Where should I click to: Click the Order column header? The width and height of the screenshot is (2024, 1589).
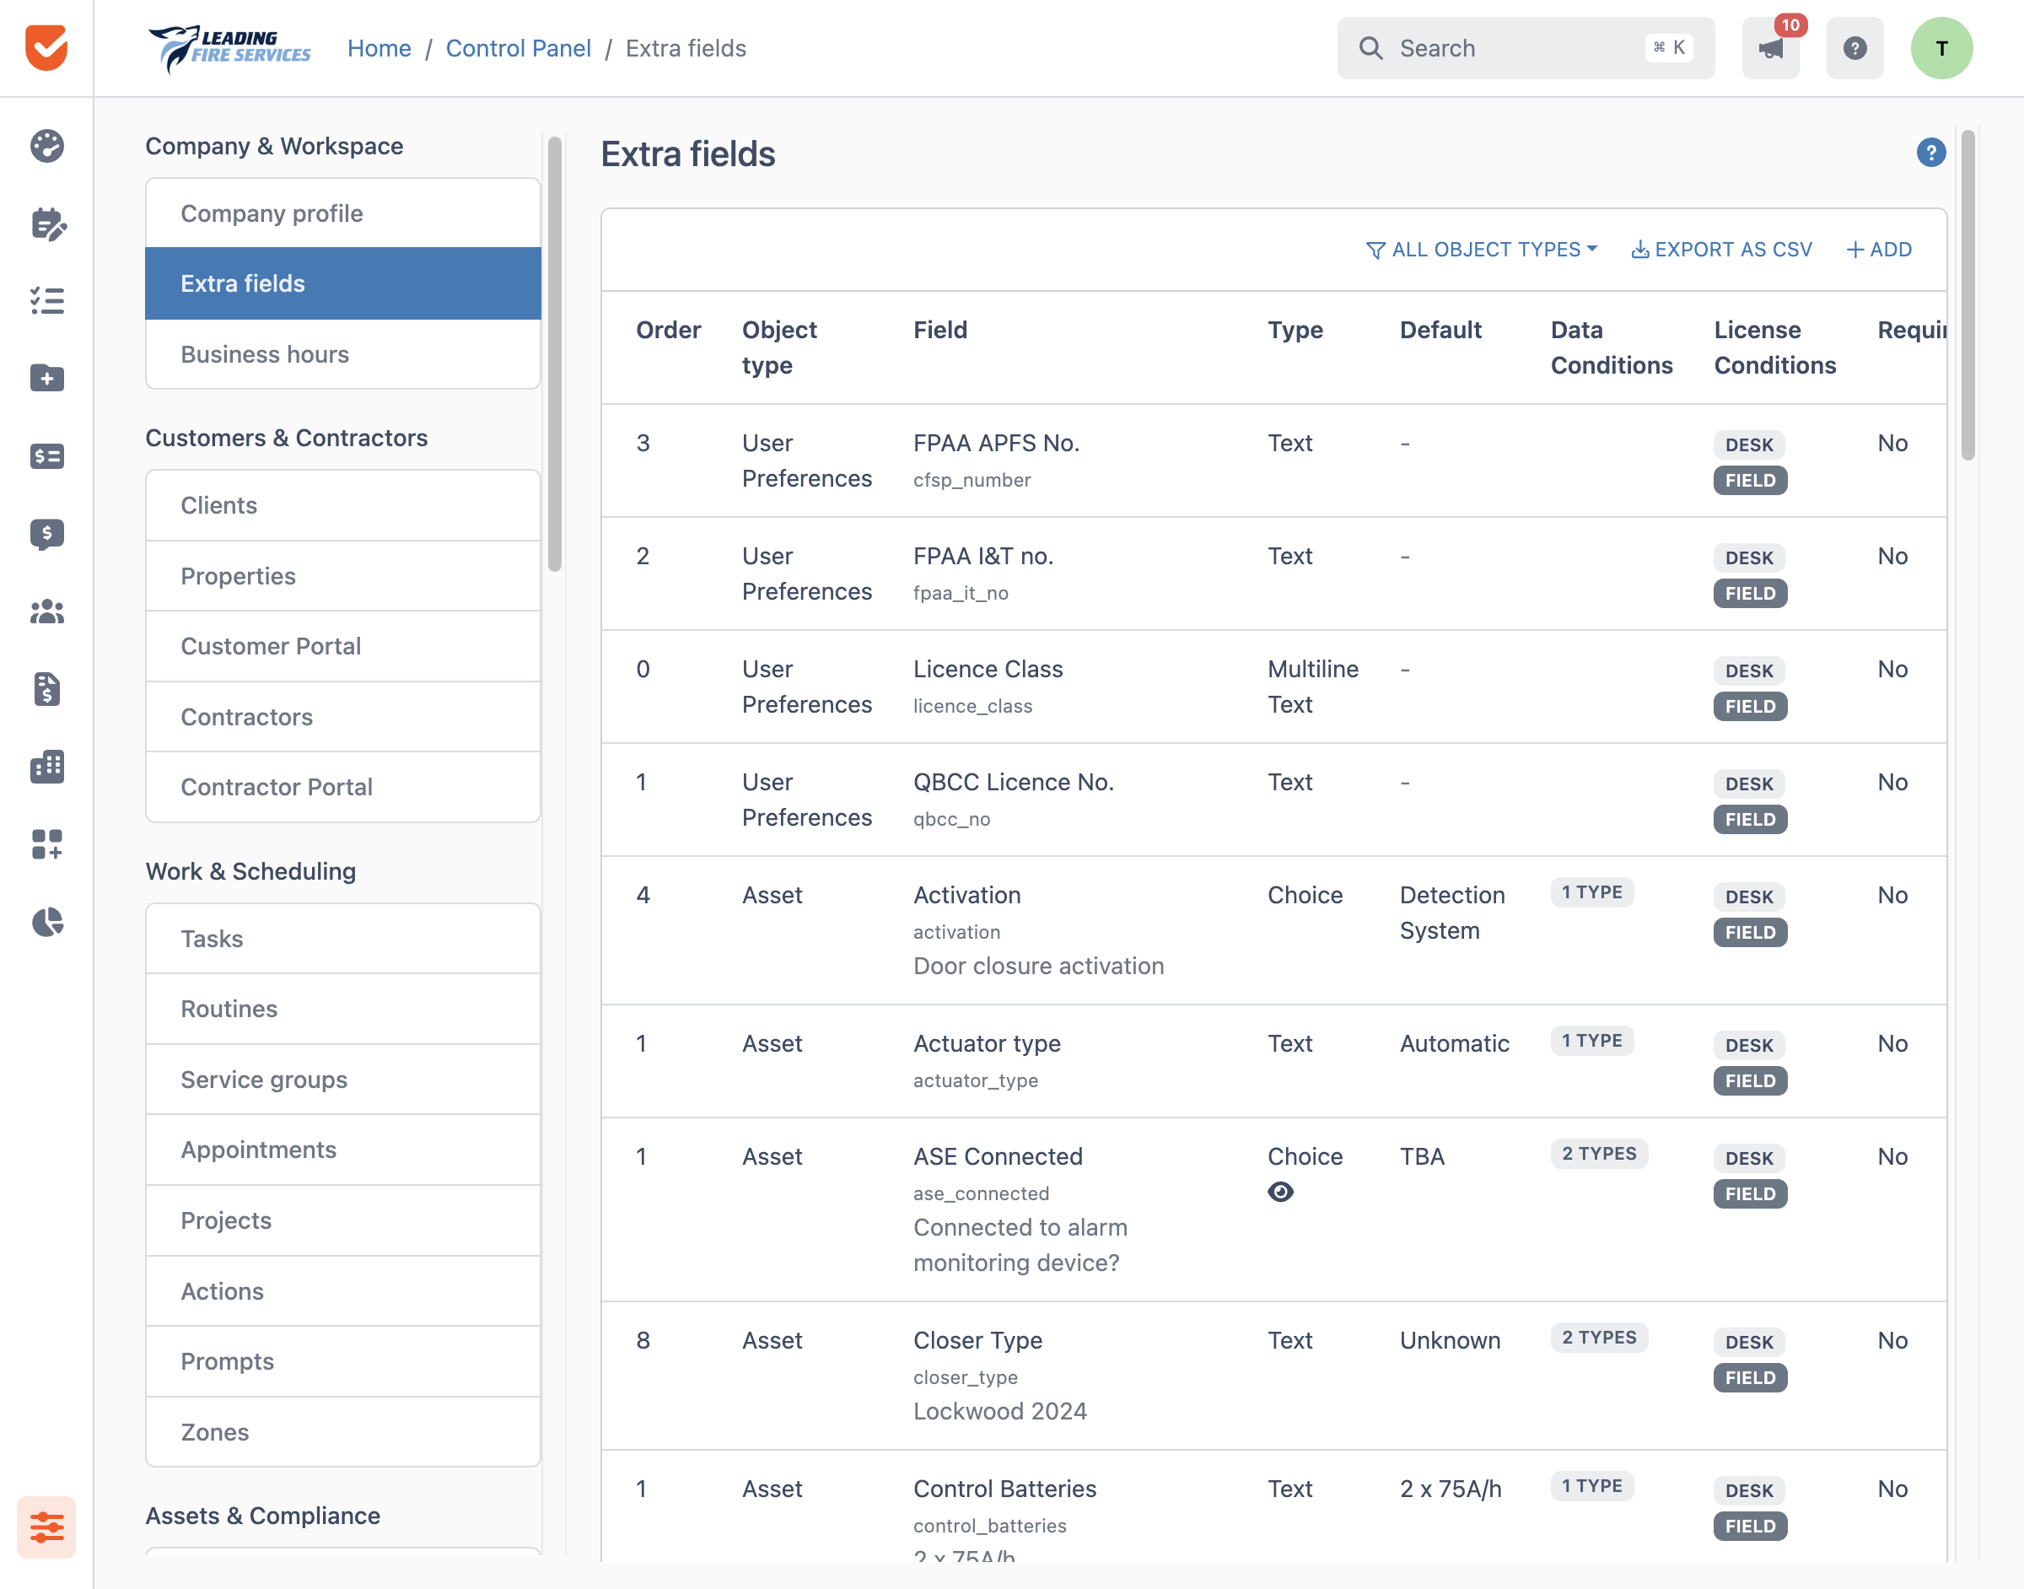pos(668,331)
